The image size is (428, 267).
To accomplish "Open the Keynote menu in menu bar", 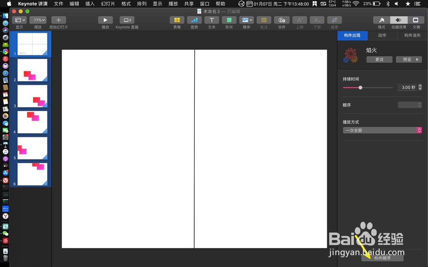I will (33, 3).
